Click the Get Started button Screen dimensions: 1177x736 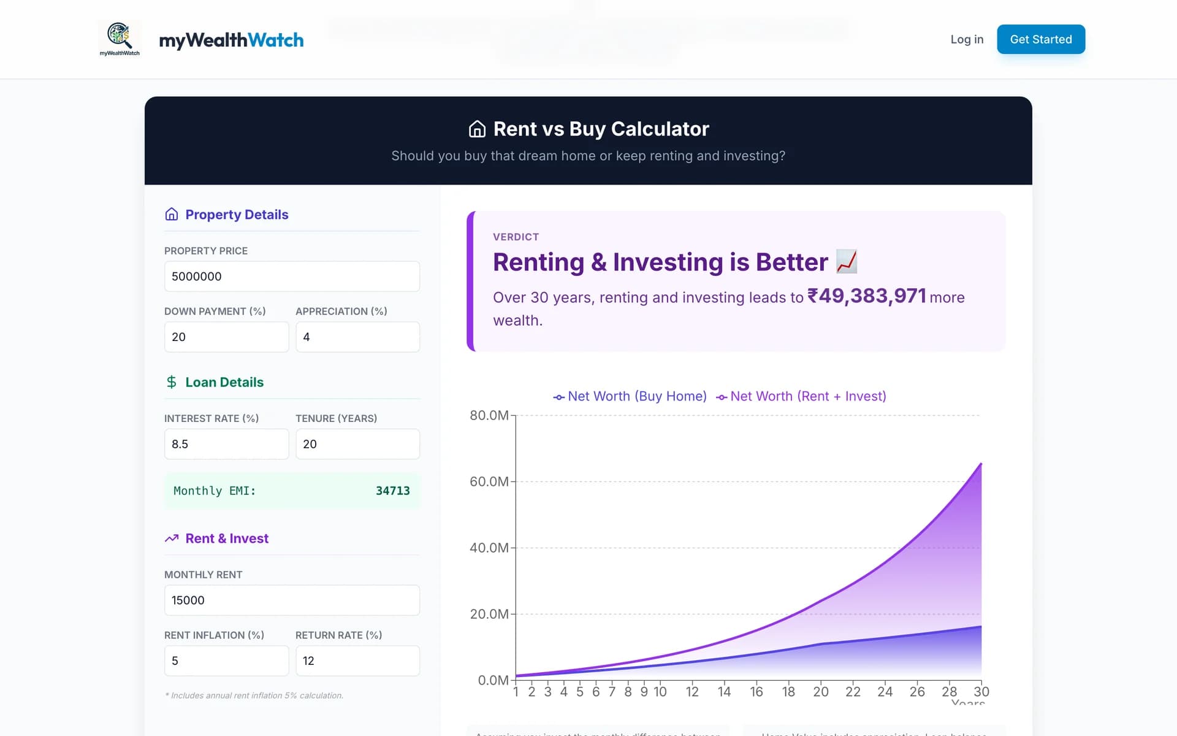(x=1041, y=39)
